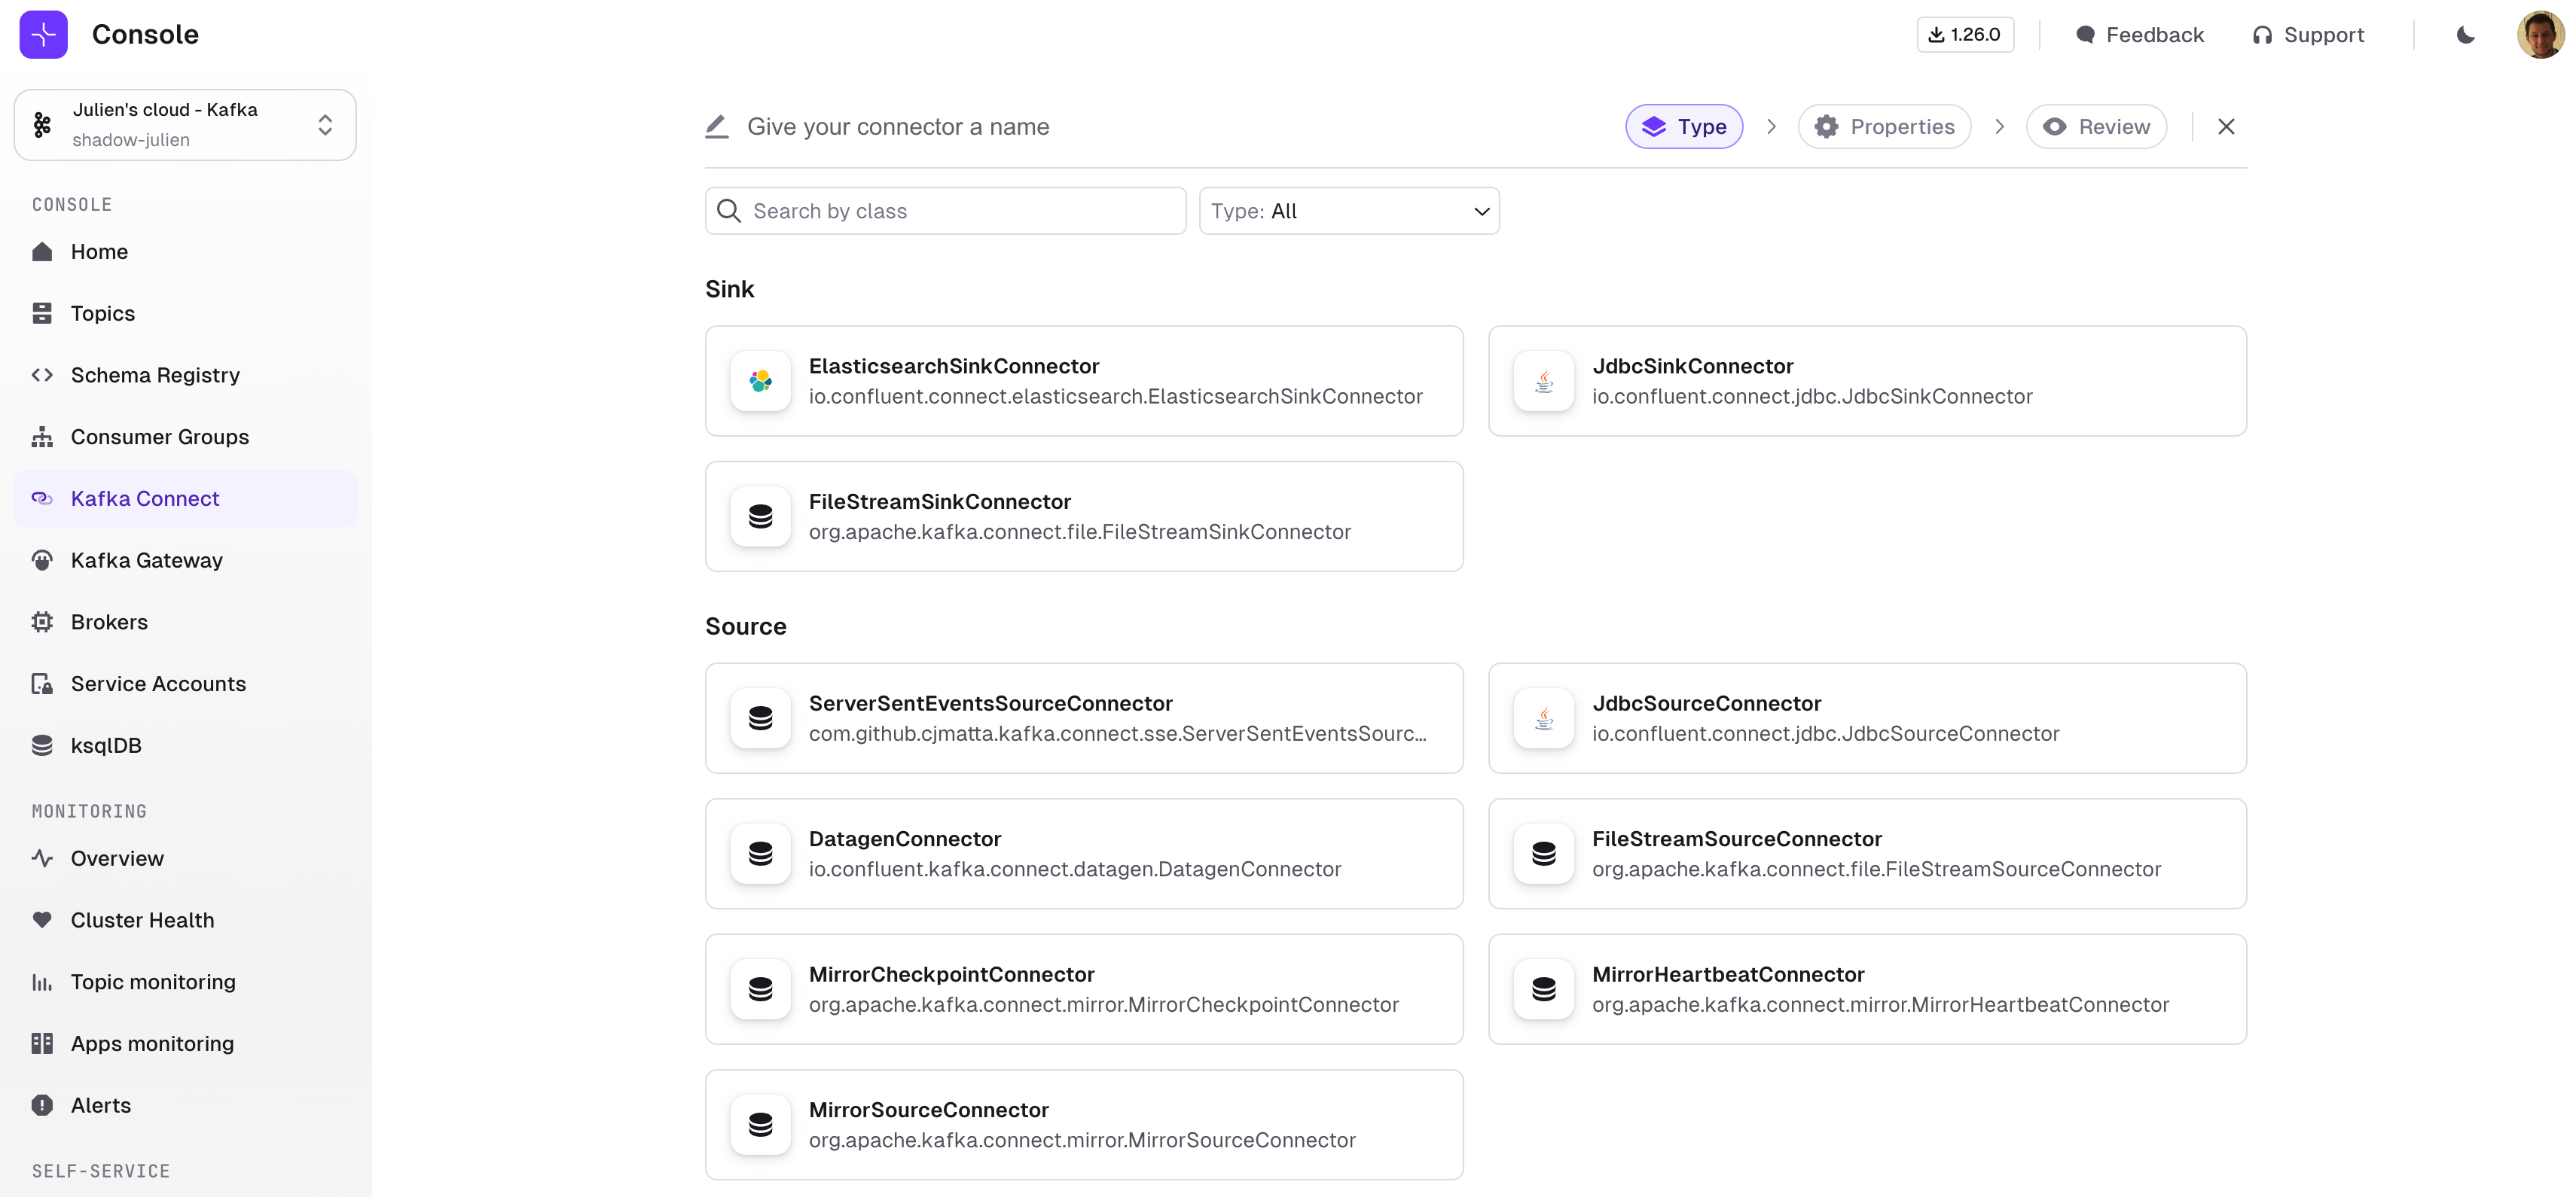Screen dimensions: 2576x1197
Task: Choose the DatagenConnector card
Action: tap(1084, 853)
